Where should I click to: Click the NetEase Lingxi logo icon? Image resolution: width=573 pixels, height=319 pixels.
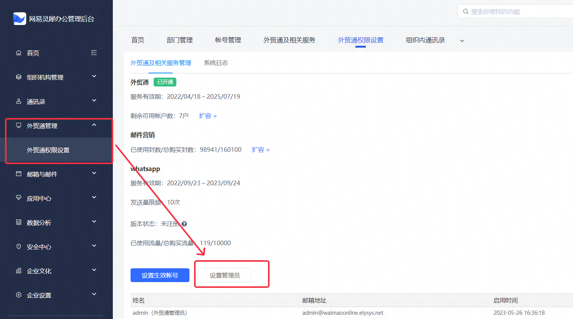point(19,18)
